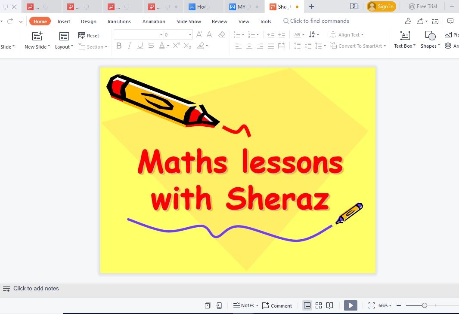Viewport: 459px width, 314px height.
Task: Click the Decrease Indent icon
Action: 271,34
